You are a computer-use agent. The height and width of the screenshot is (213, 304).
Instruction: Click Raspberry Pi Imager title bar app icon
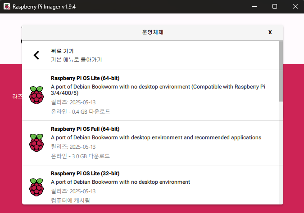click(x=7, y=7)
